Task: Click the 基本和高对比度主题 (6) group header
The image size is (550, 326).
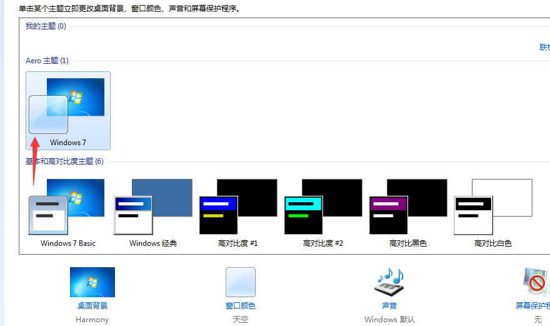Action: click(64, 161)
